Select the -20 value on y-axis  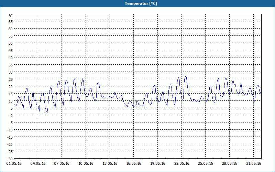tap(10, 144)
